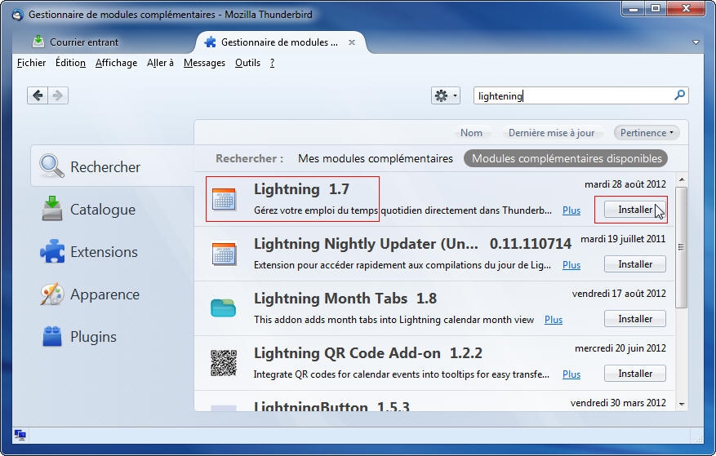
Task: Open the Pertinence sort dropdown
Action: [x=647, y=133]
